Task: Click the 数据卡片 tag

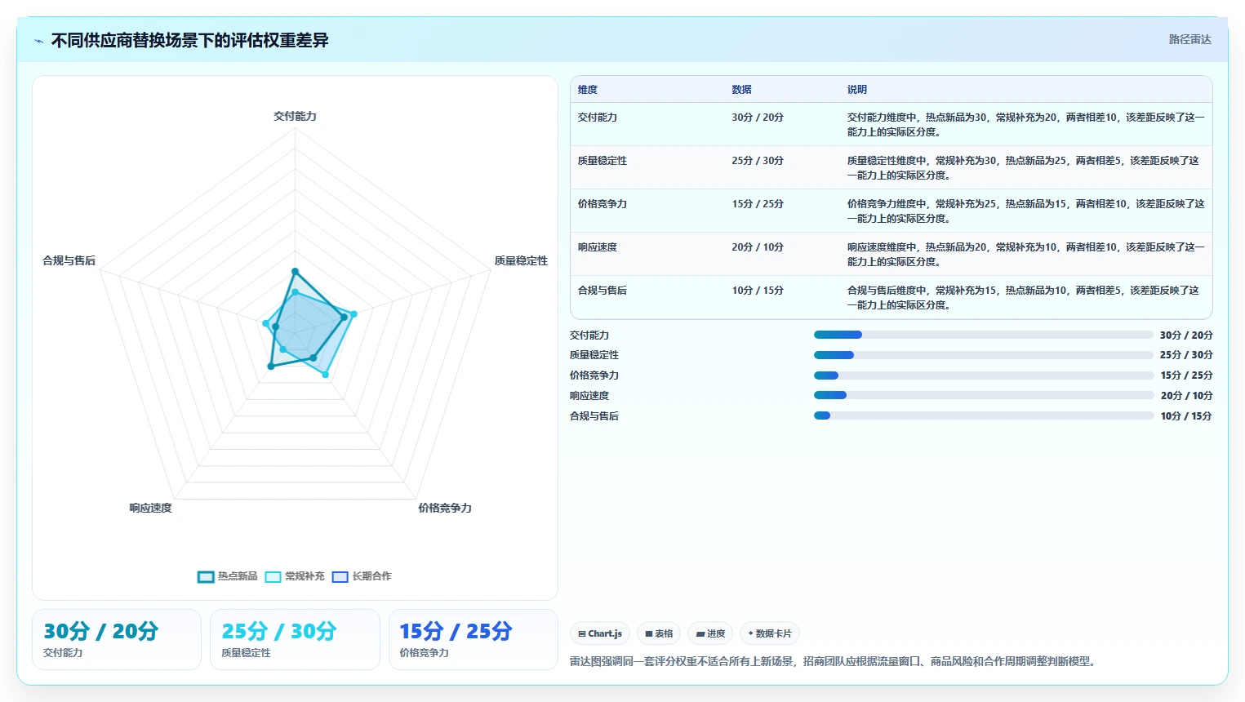Action: 770,633
